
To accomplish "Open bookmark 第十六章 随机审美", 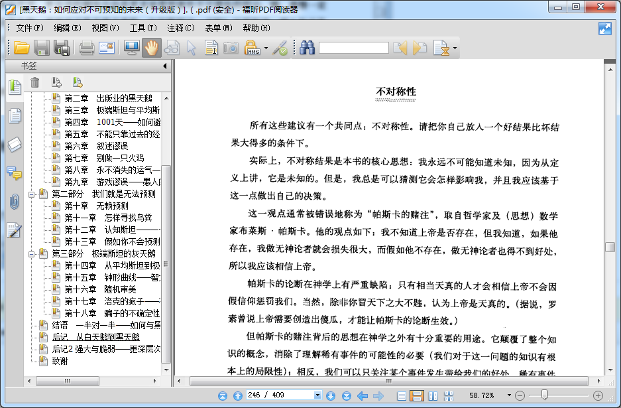I will (100, 289).
